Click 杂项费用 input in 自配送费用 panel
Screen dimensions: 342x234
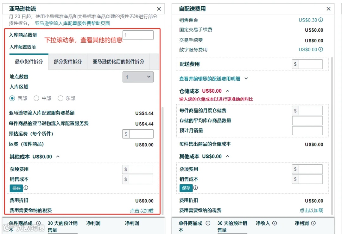tap(311, 169)
